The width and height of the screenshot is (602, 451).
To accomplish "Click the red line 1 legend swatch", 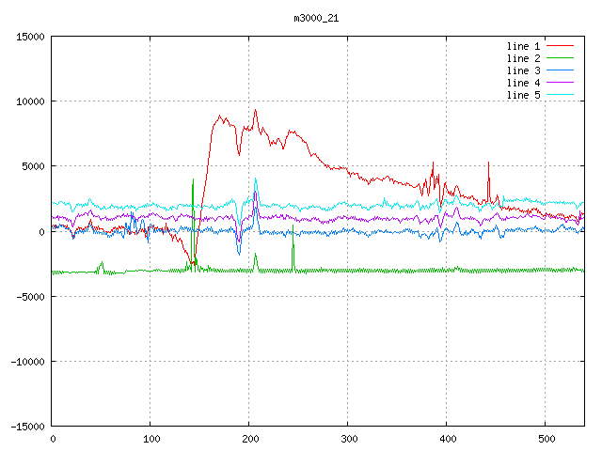I will [x=561, y=46].
